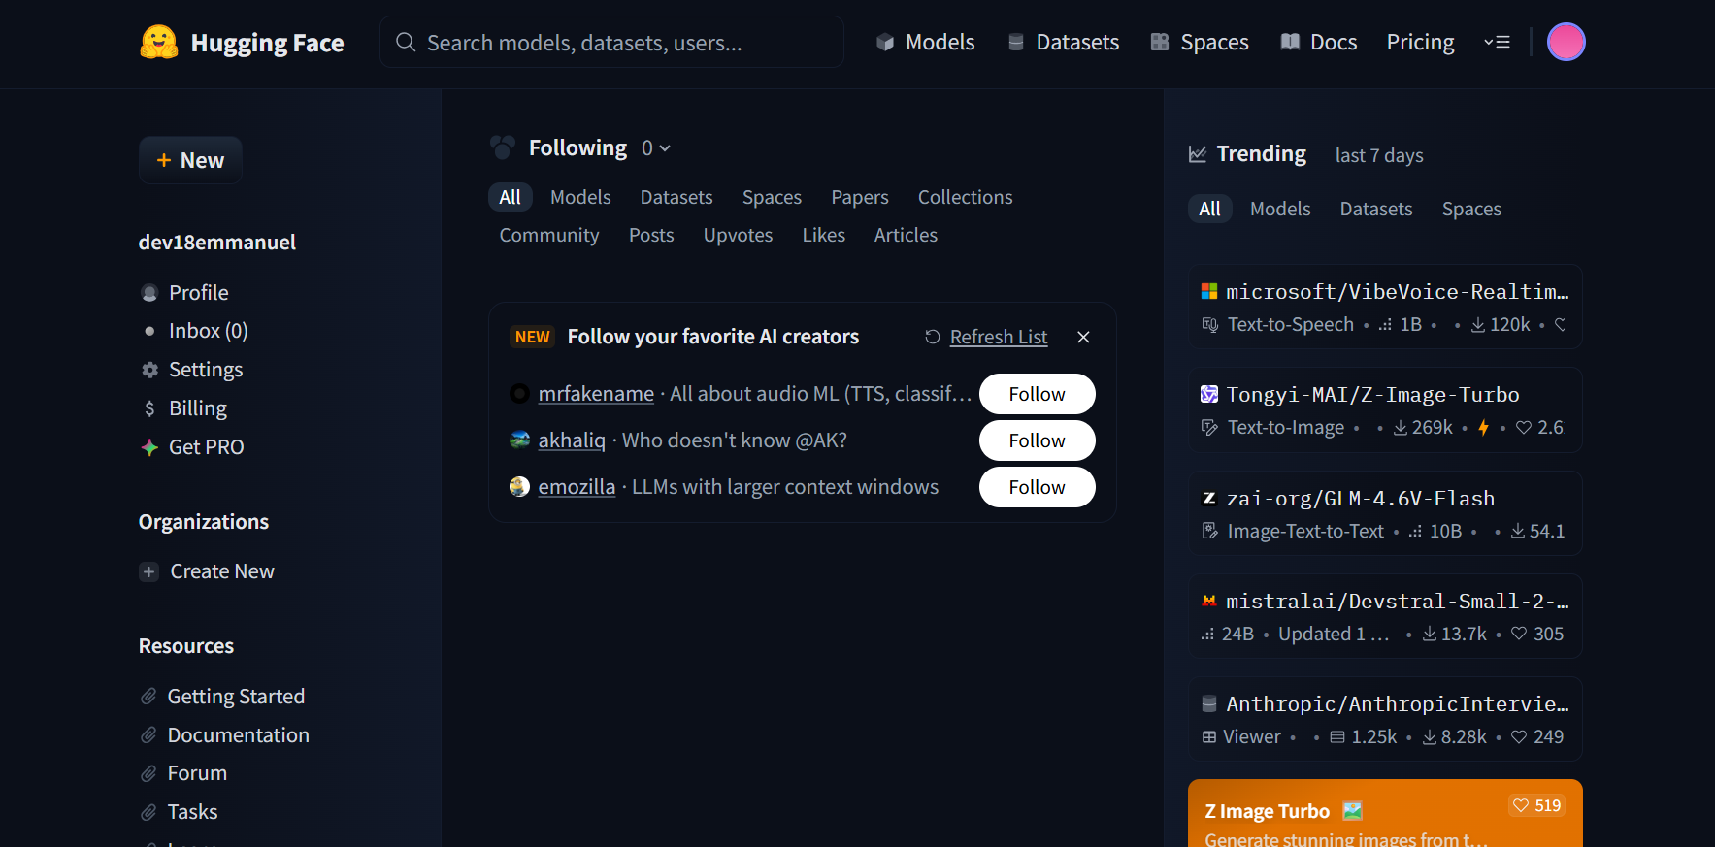The height and width of the screenshot is (847, 1715).
Task: Click the Settings gear icon in sidebar
Action: tap(149, 370)
